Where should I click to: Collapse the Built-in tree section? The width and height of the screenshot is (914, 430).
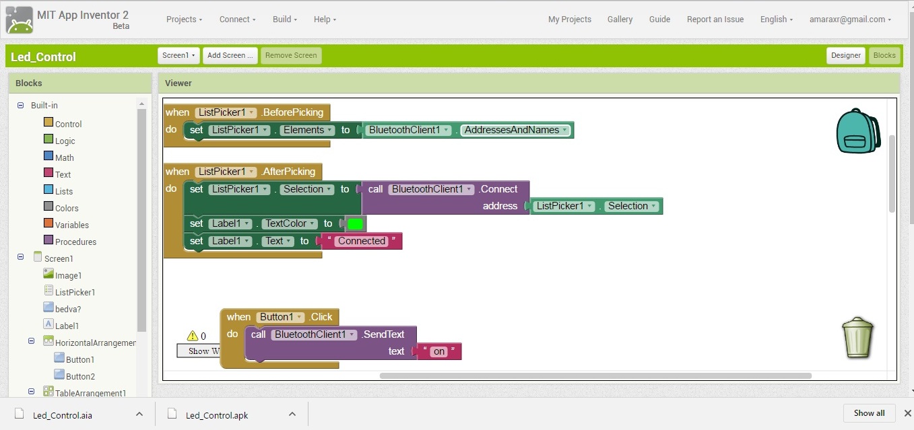(20, 106)
